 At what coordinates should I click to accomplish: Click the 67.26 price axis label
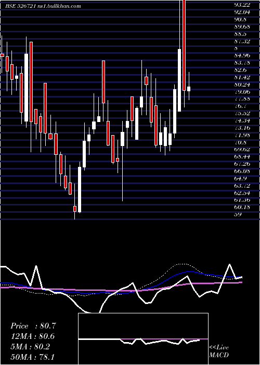242,164
